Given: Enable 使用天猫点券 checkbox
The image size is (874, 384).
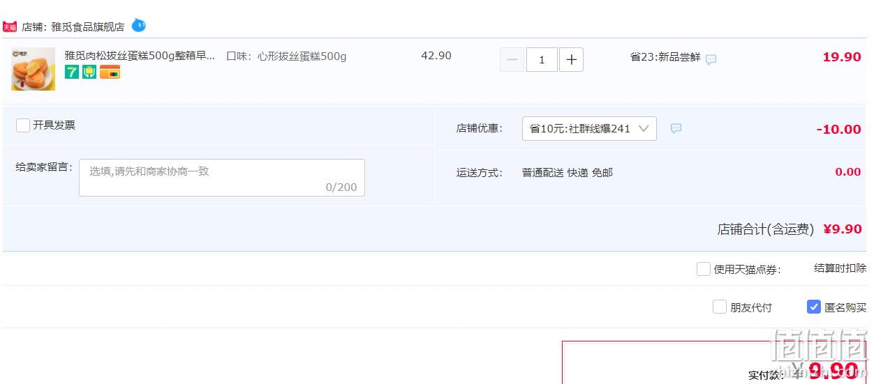Looking at the screenshot, I should click(x=704, y=269).
